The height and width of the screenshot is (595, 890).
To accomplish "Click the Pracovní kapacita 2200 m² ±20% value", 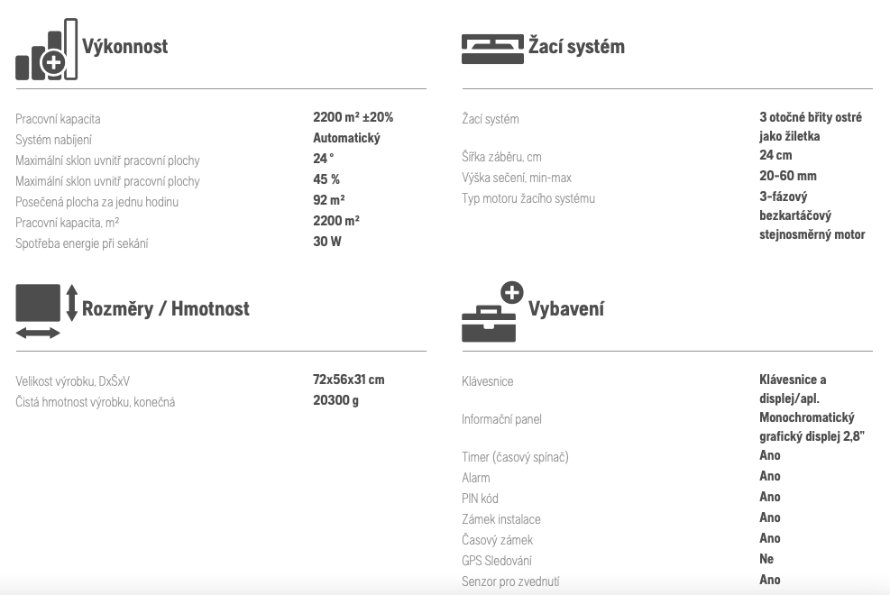I will coord(353,117).
